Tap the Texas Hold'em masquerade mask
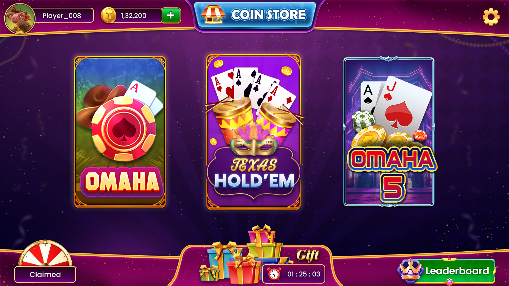509x286 pixels. pyautogui.click(x=254, y=144)
